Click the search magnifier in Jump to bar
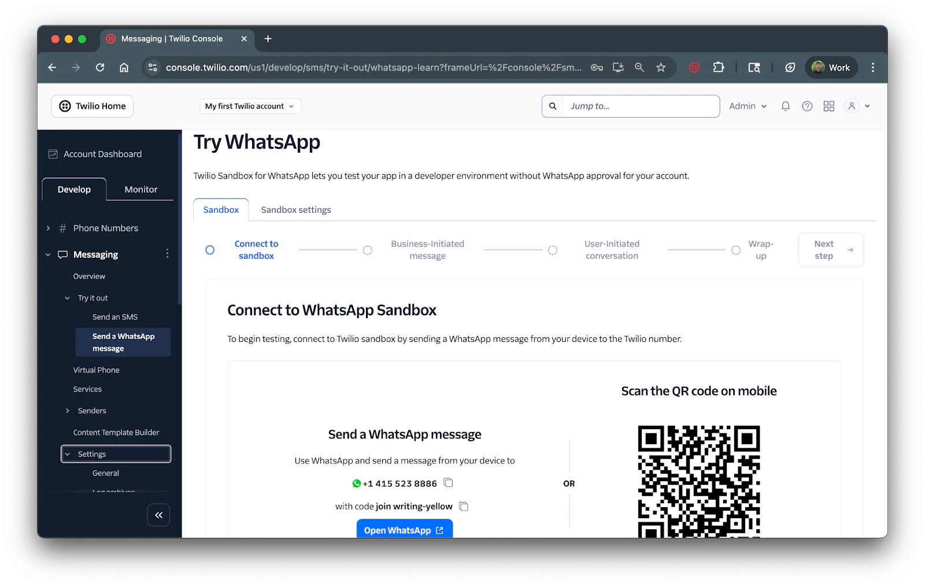The width and height of the screenshot is (925, 587). (552, 106)
